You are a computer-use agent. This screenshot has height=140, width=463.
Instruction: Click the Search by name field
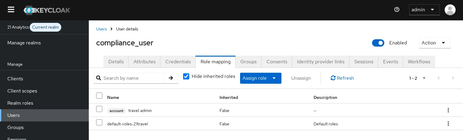tap(133, 78)
